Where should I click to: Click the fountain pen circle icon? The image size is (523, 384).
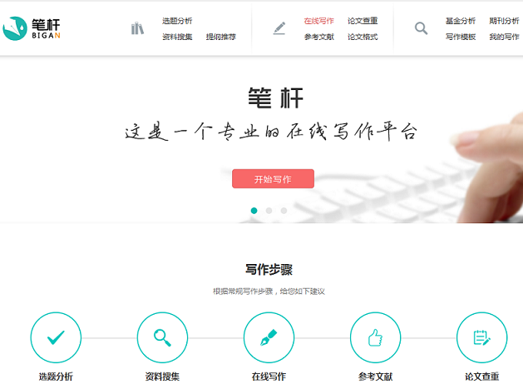pyautogui.click(x=269, y=337)
